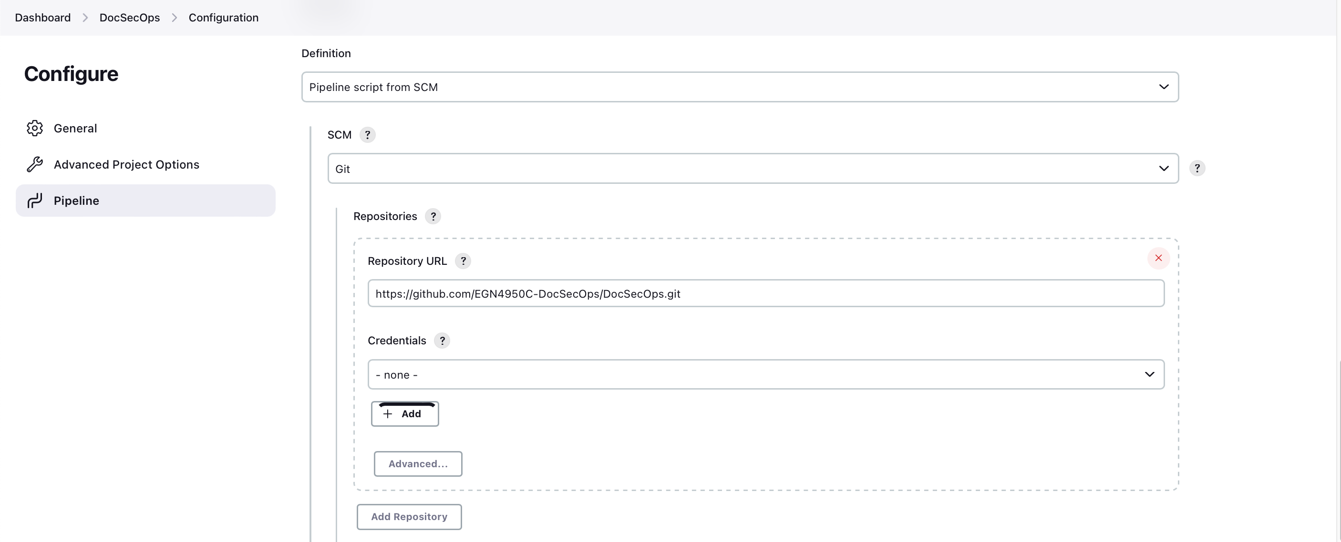1341x542 pixels.
Task: Remove the repository with the red X
Action: [x=1158, y=258]
